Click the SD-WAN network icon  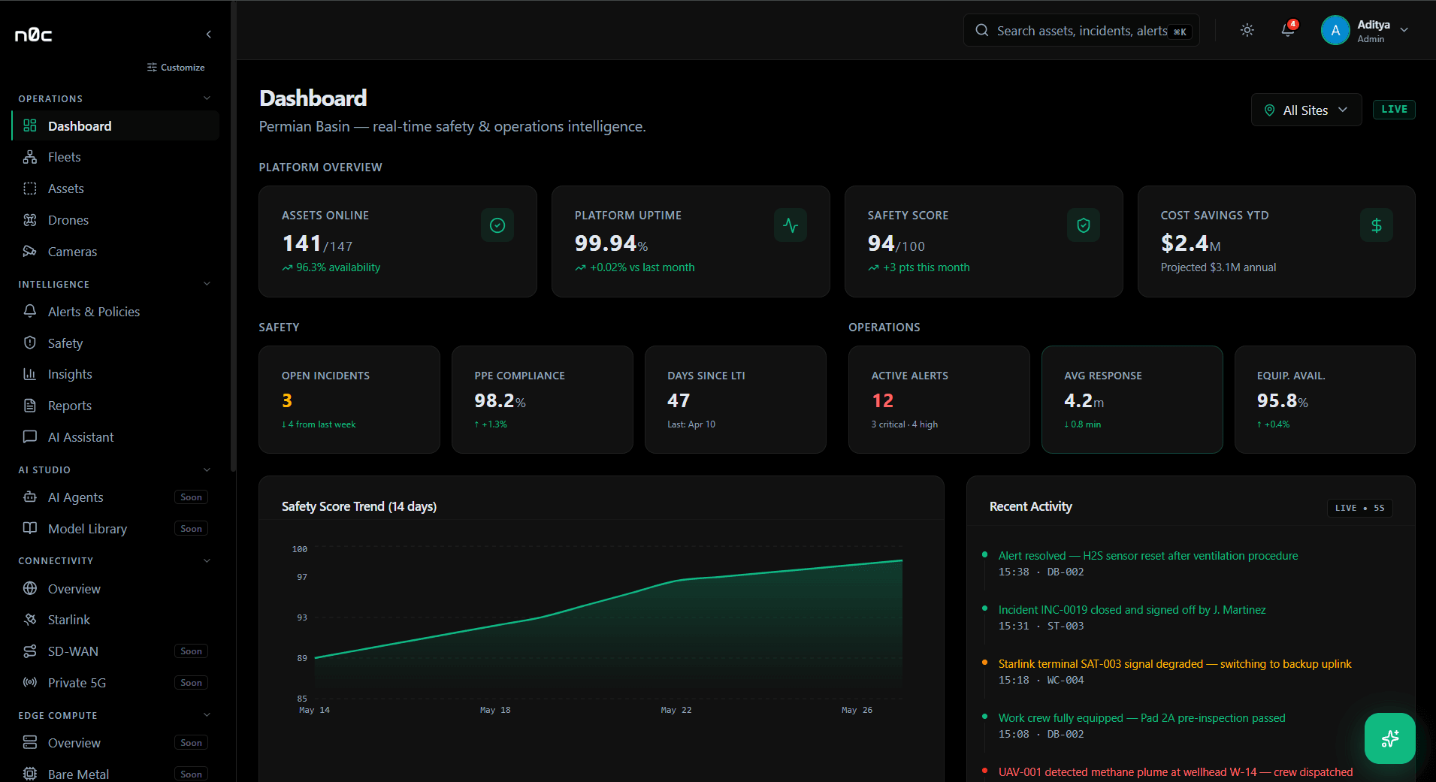(x=30, y=651)
